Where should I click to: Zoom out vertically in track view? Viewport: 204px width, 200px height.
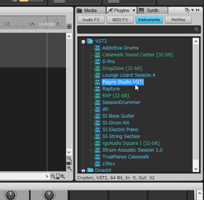point(69,158)
